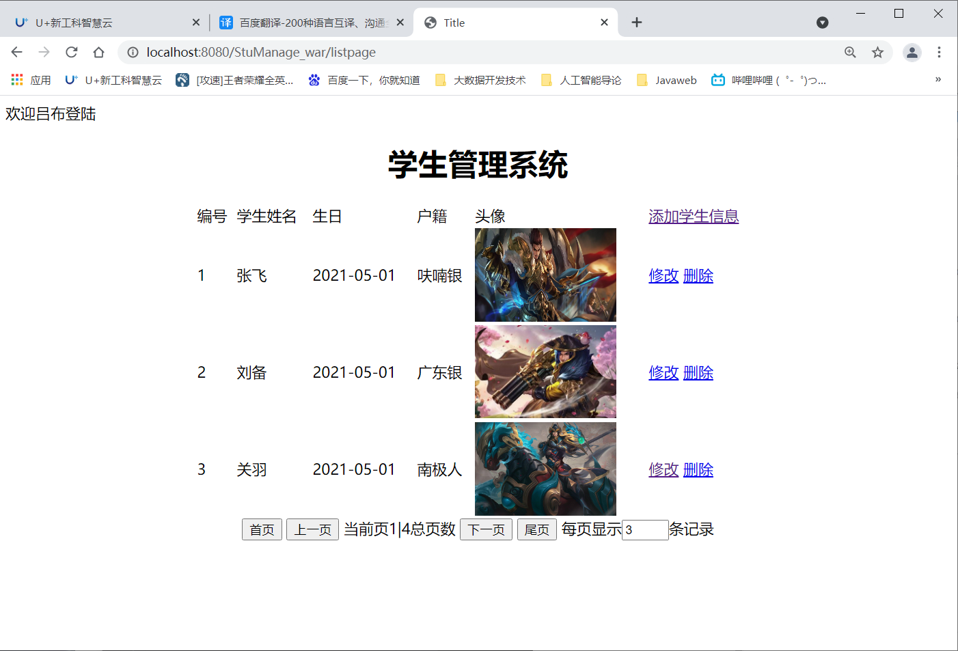This screenshot has width=958, height=651.
Task: Open the U+新工科智慧云 bookmark
Action: coord(113,80)
